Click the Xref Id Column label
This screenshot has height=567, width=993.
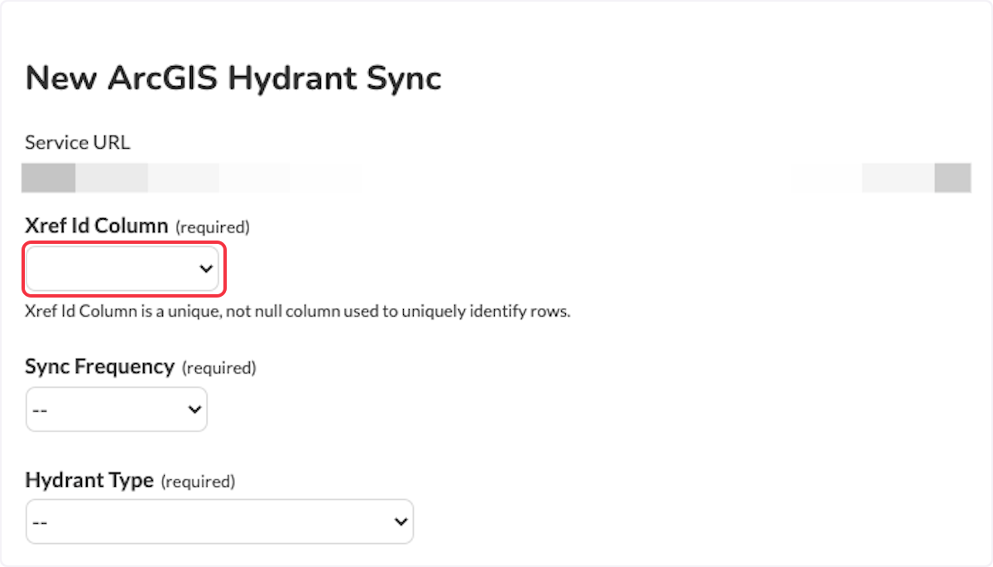tap(97, 226)
